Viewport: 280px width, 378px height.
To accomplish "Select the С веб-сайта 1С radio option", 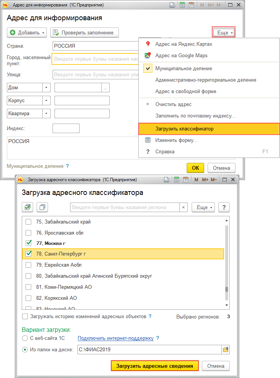I will 25,338.
